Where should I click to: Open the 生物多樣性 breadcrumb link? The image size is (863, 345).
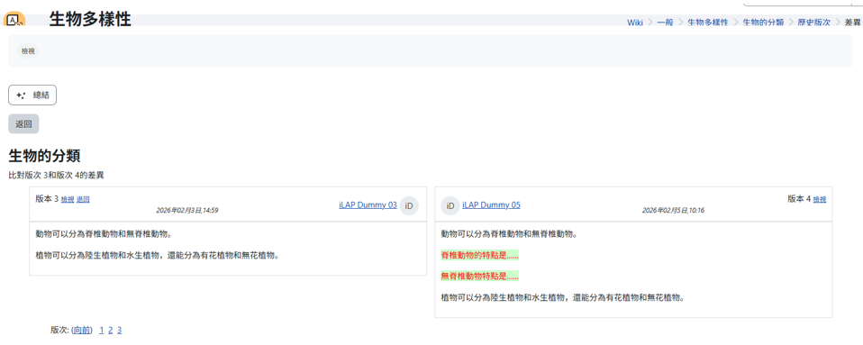tap(708, 23)
